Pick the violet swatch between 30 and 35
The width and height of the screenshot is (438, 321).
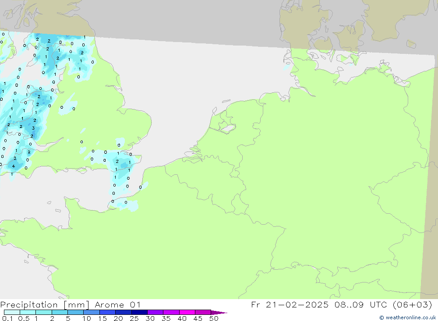[x=155, y=312]
